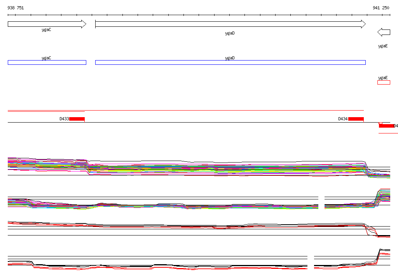Click ygaC label under the arrow

pos(47,29)
